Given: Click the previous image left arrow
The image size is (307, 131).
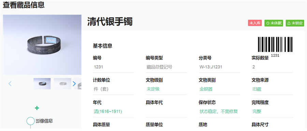Looking at the screenshot, I should pyautogui.click(x=10, y=84).
